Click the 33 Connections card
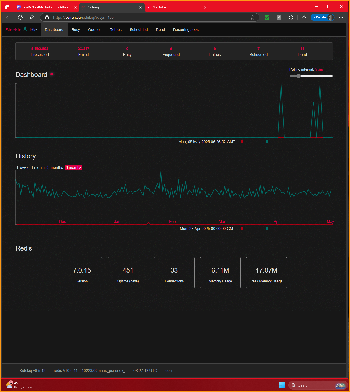Screen dimensions: 350x392 click(x=174, y=273)
